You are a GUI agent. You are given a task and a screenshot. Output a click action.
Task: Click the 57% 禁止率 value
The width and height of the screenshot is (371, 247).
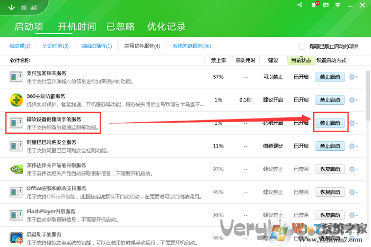point(218,77)
